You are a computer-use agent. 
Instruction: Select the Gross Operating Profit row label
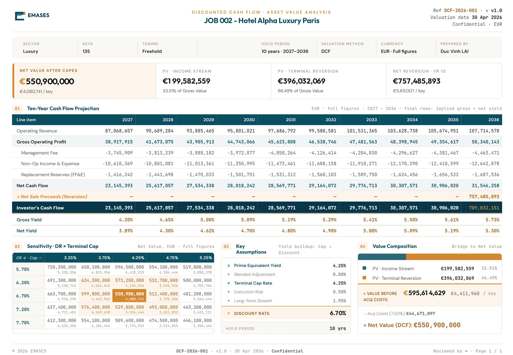41,142
